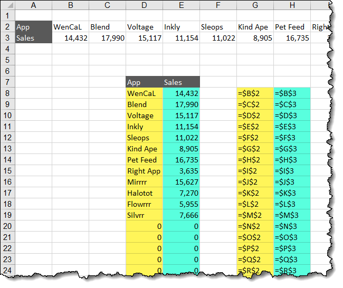
Task: Select column G header
Action: pyautogui.click(x=255, y=5)
